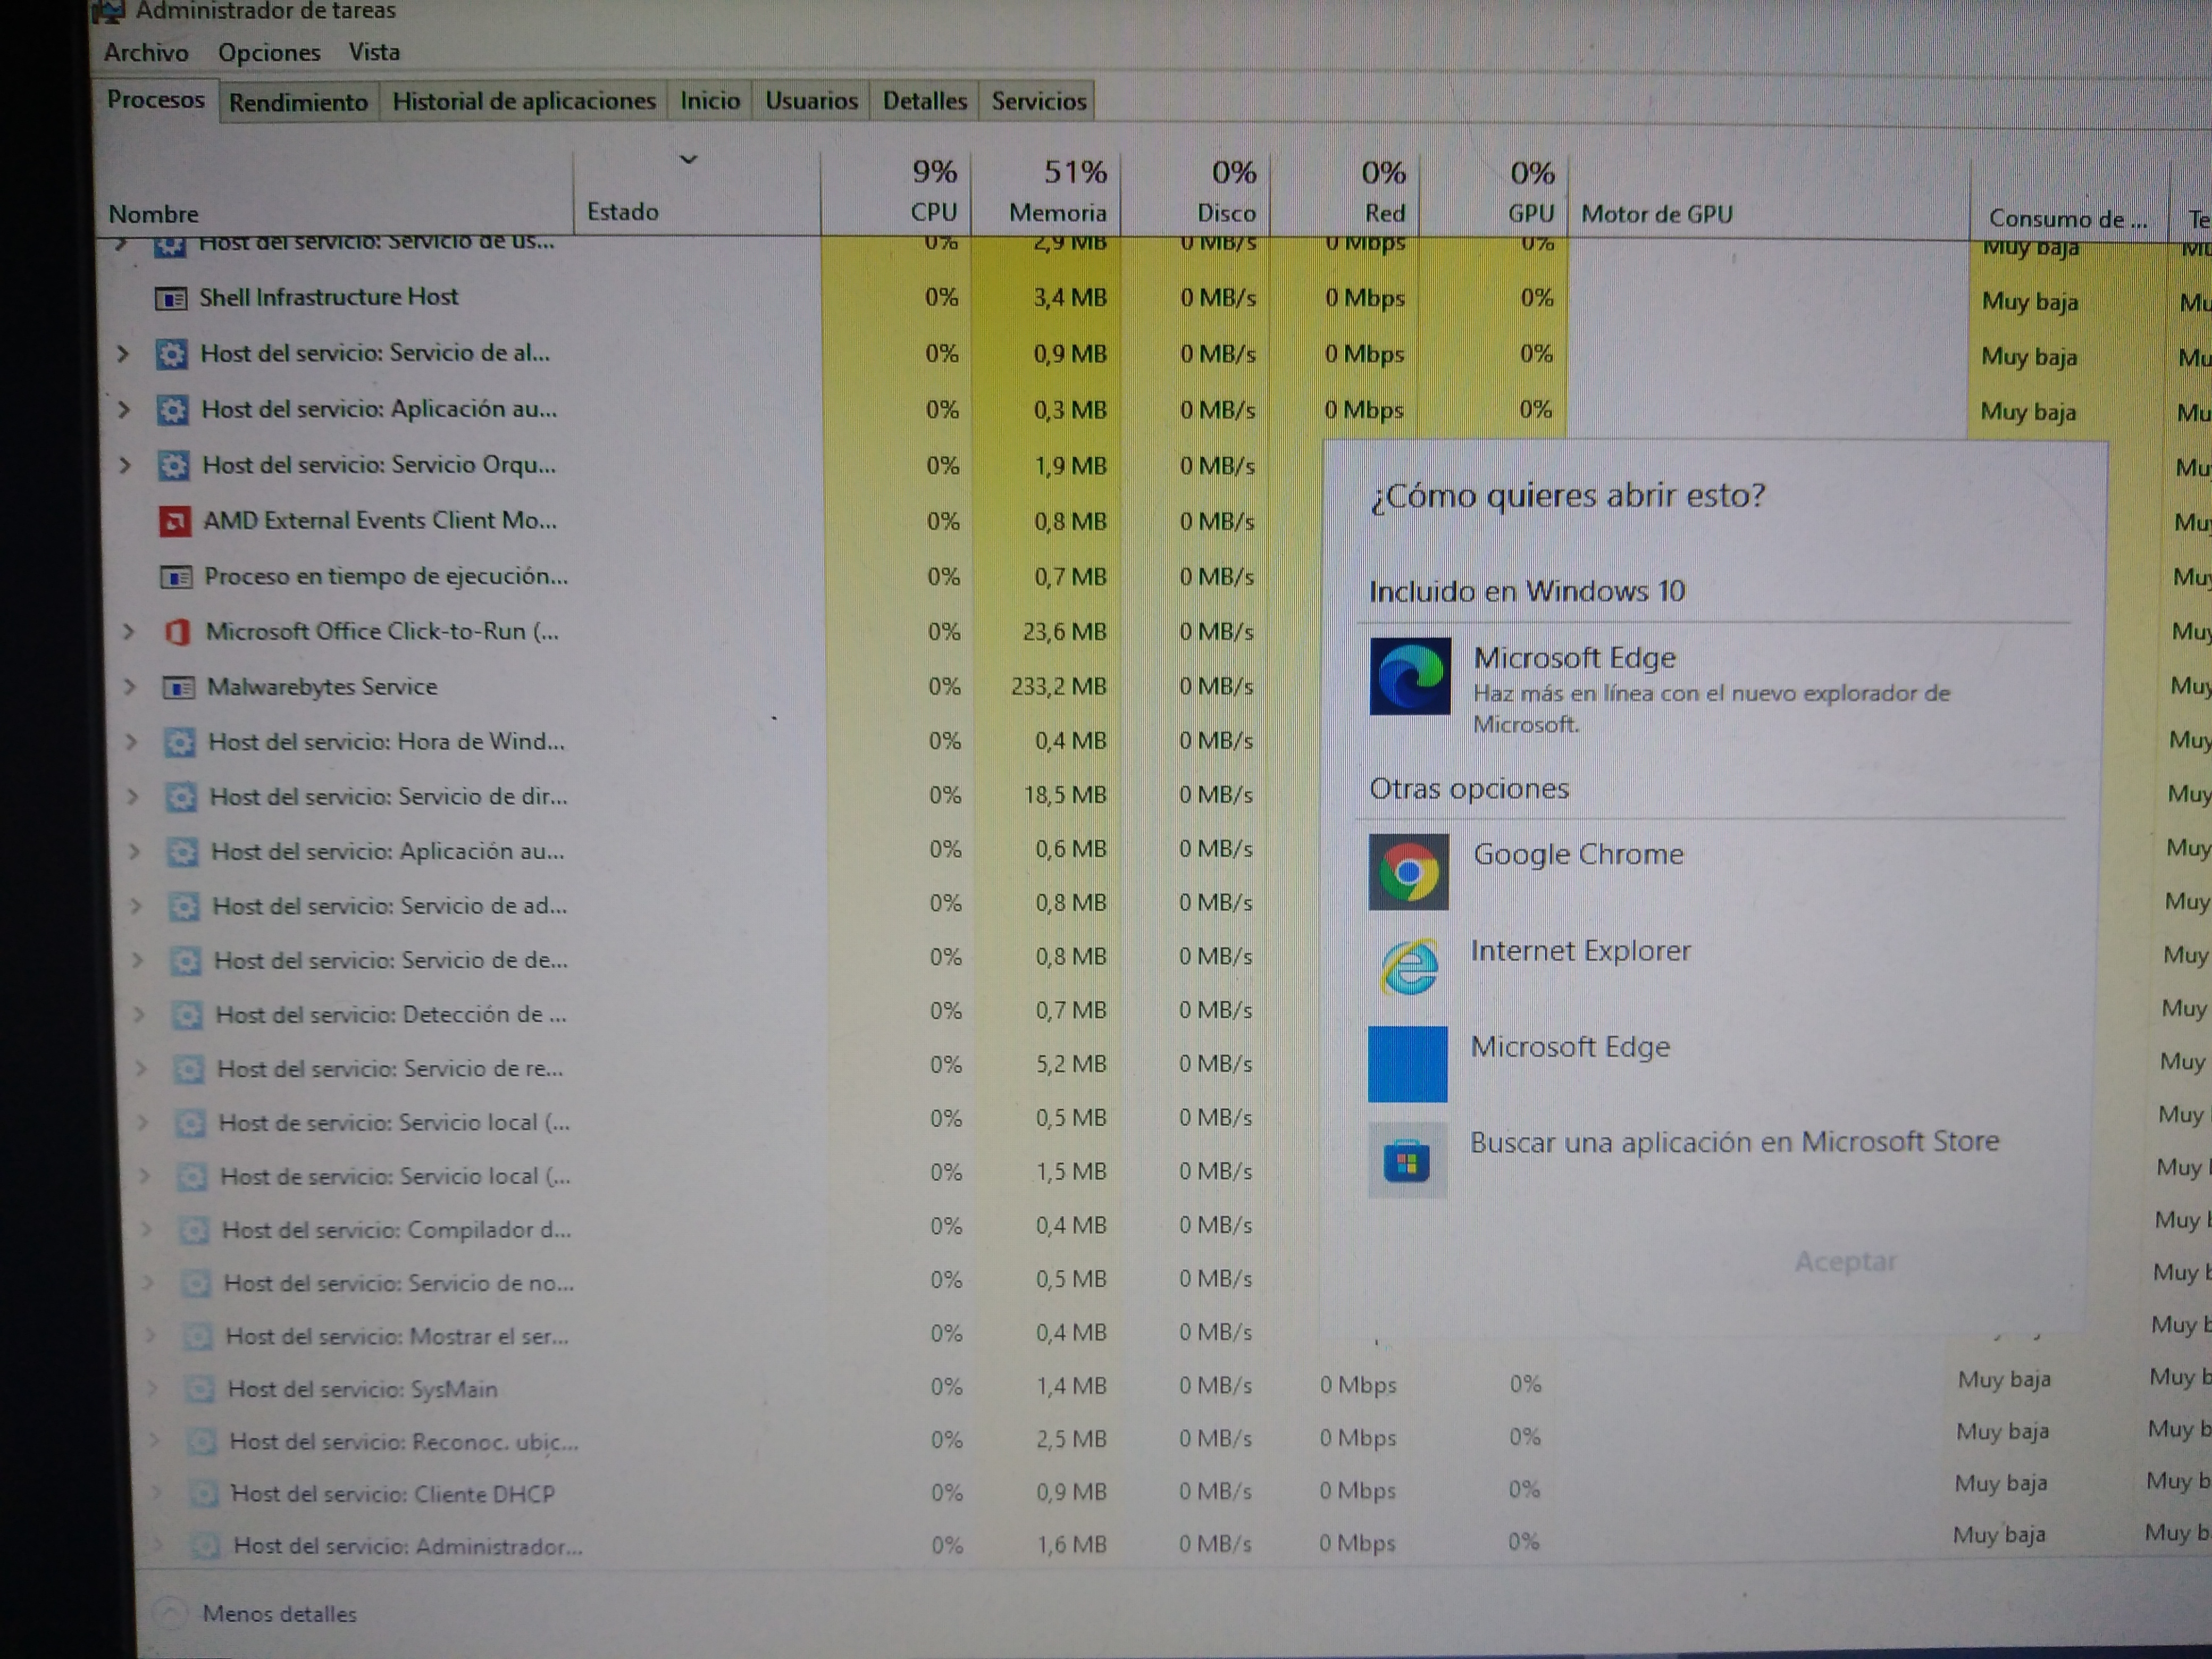2212x1659 pixels.
Task: Click the Microsoft Store bag icon
Action: click(x=1407, y=1161)
